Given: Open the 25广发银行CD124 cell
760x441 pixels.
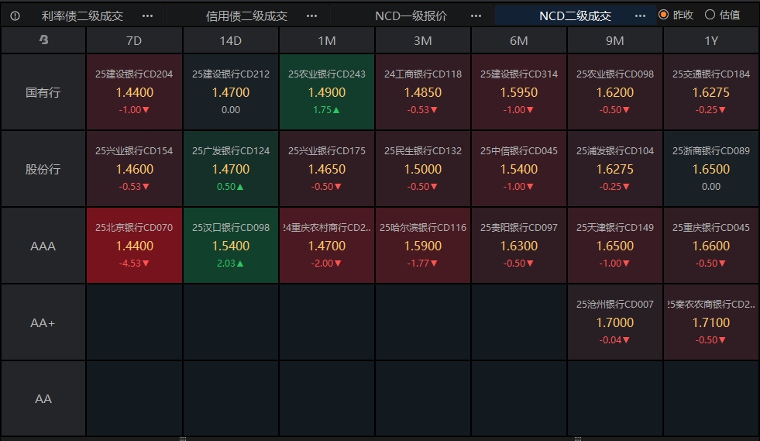Looking at the screenshot, I should pyautogui.click(x=231, y=169).
